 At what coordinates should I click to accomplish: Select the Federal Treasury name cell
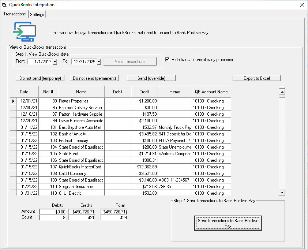(81, 141)
